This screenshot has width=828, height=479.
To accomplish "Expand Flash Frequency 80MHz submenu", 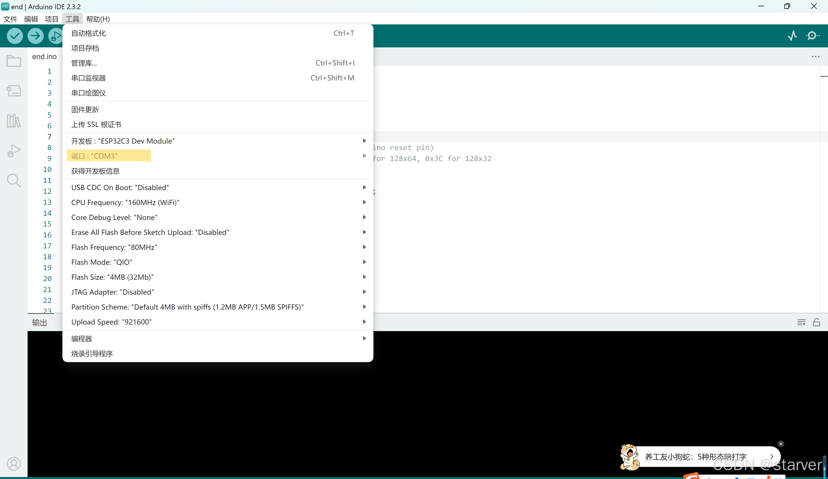I will [x=218, y=247].
